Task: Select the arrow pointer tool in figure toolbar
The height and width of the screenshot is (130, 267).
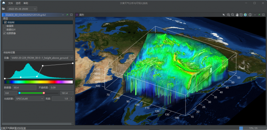Action: [224, 15]
